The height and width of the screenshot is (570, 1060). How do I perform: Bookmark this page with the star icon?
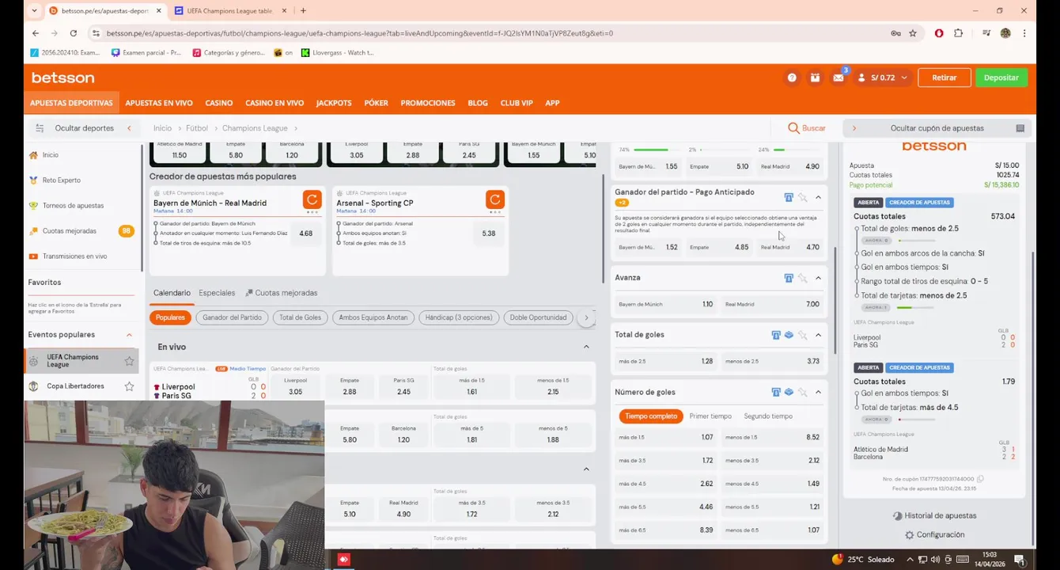coord(913,33)
